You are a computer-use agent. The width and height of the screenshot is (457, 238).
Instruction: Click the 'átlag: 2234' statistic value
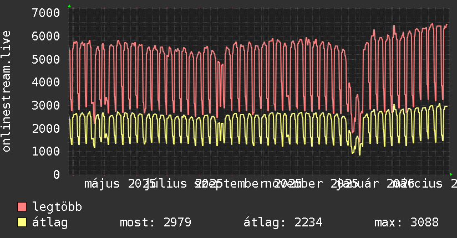(x=283, y=223)
